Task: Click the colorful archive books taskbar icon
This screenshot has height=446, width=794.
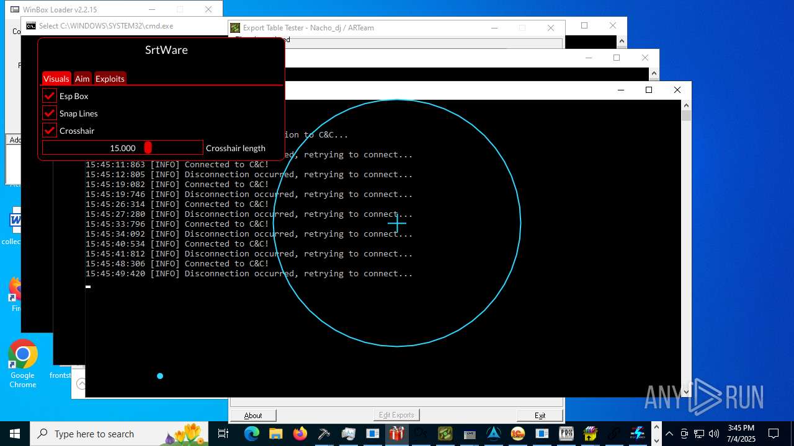Action: pyautogui.click(x=590, y=434)
